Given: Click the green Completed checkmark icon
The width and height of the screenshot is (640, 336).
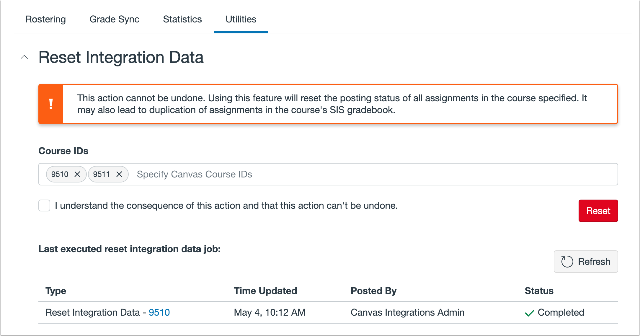Looking at the screenshot, I should coord(529,313).
